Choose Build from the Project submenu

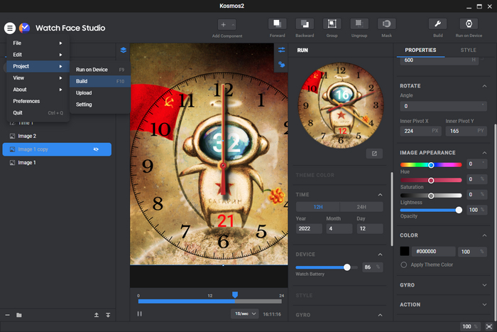coord(82,82)
